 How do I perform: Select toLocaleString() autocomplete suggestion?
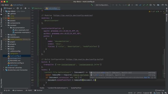click(123, 73)
